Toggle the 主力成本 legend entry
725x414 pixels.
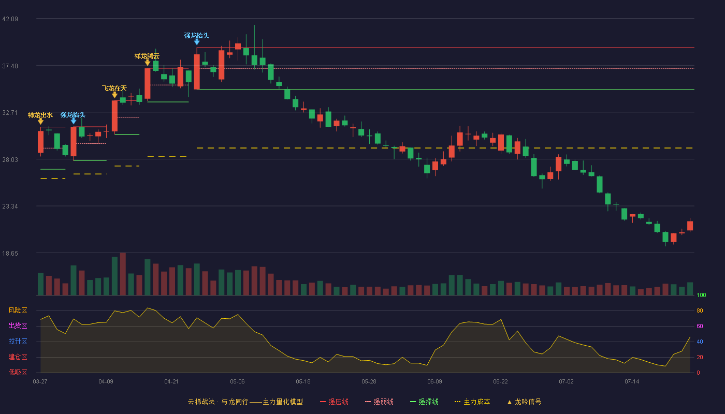(472, 402)
